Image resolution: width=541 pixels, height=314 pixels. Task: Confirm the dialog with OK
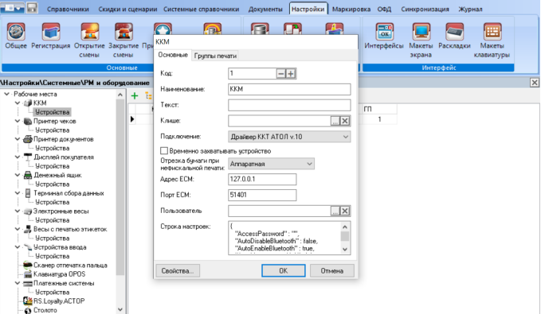point(284,270)
